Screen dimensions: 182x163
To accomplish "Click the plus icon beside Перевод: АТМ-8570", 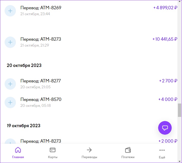I will 10,102.
